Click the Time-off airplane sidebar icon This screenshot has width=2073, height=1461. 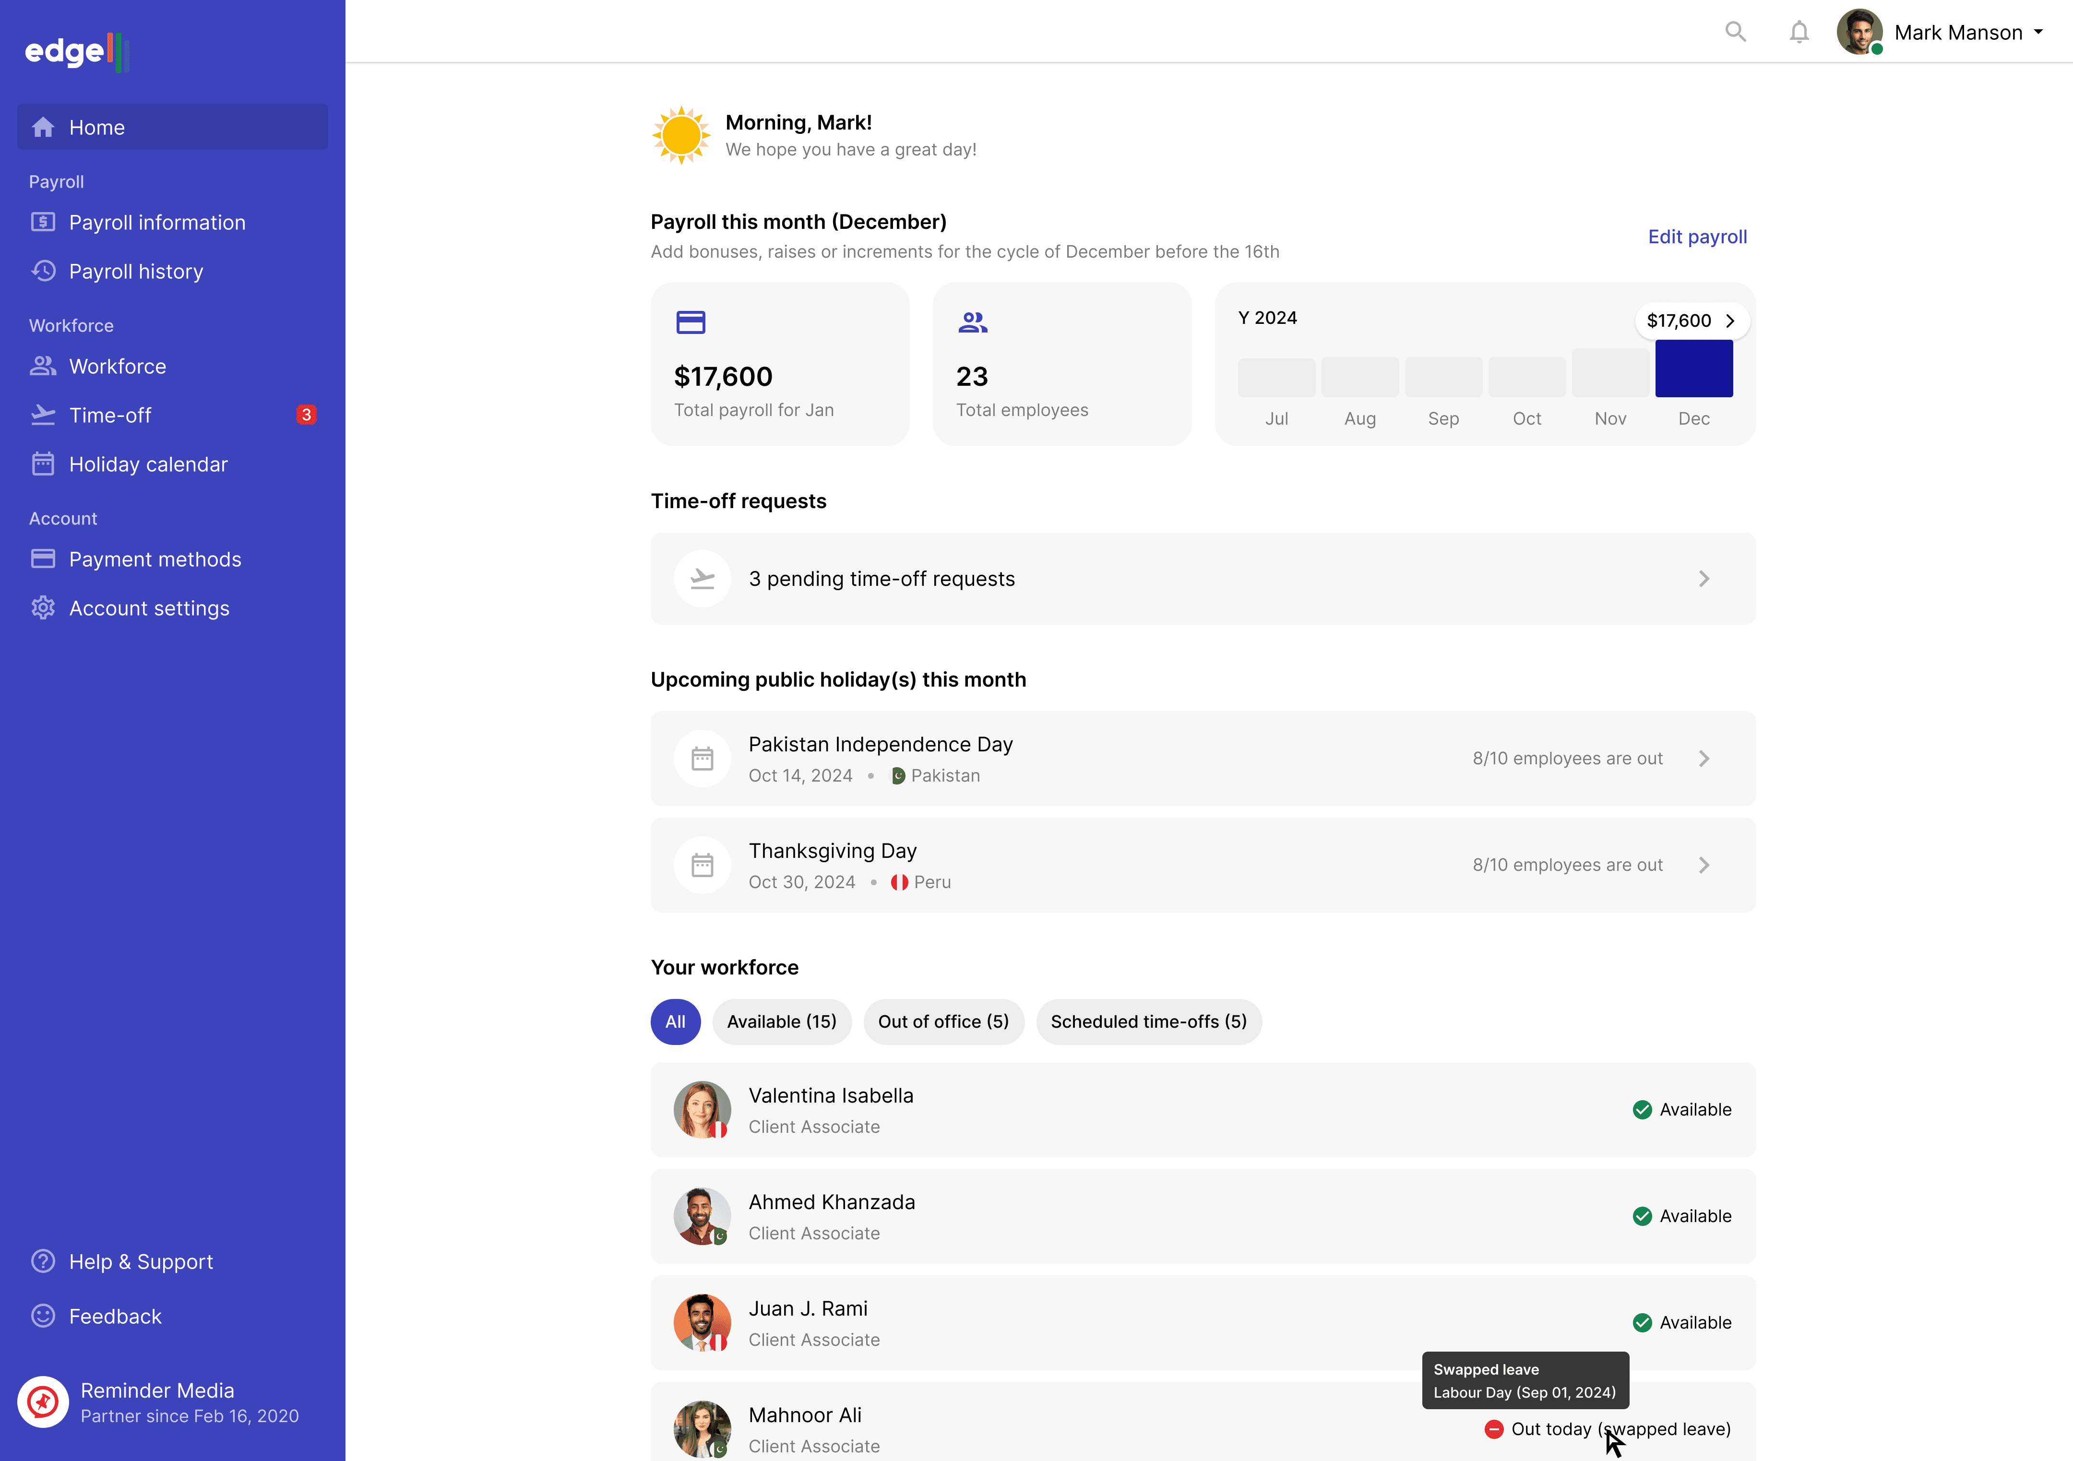[43, 416]
